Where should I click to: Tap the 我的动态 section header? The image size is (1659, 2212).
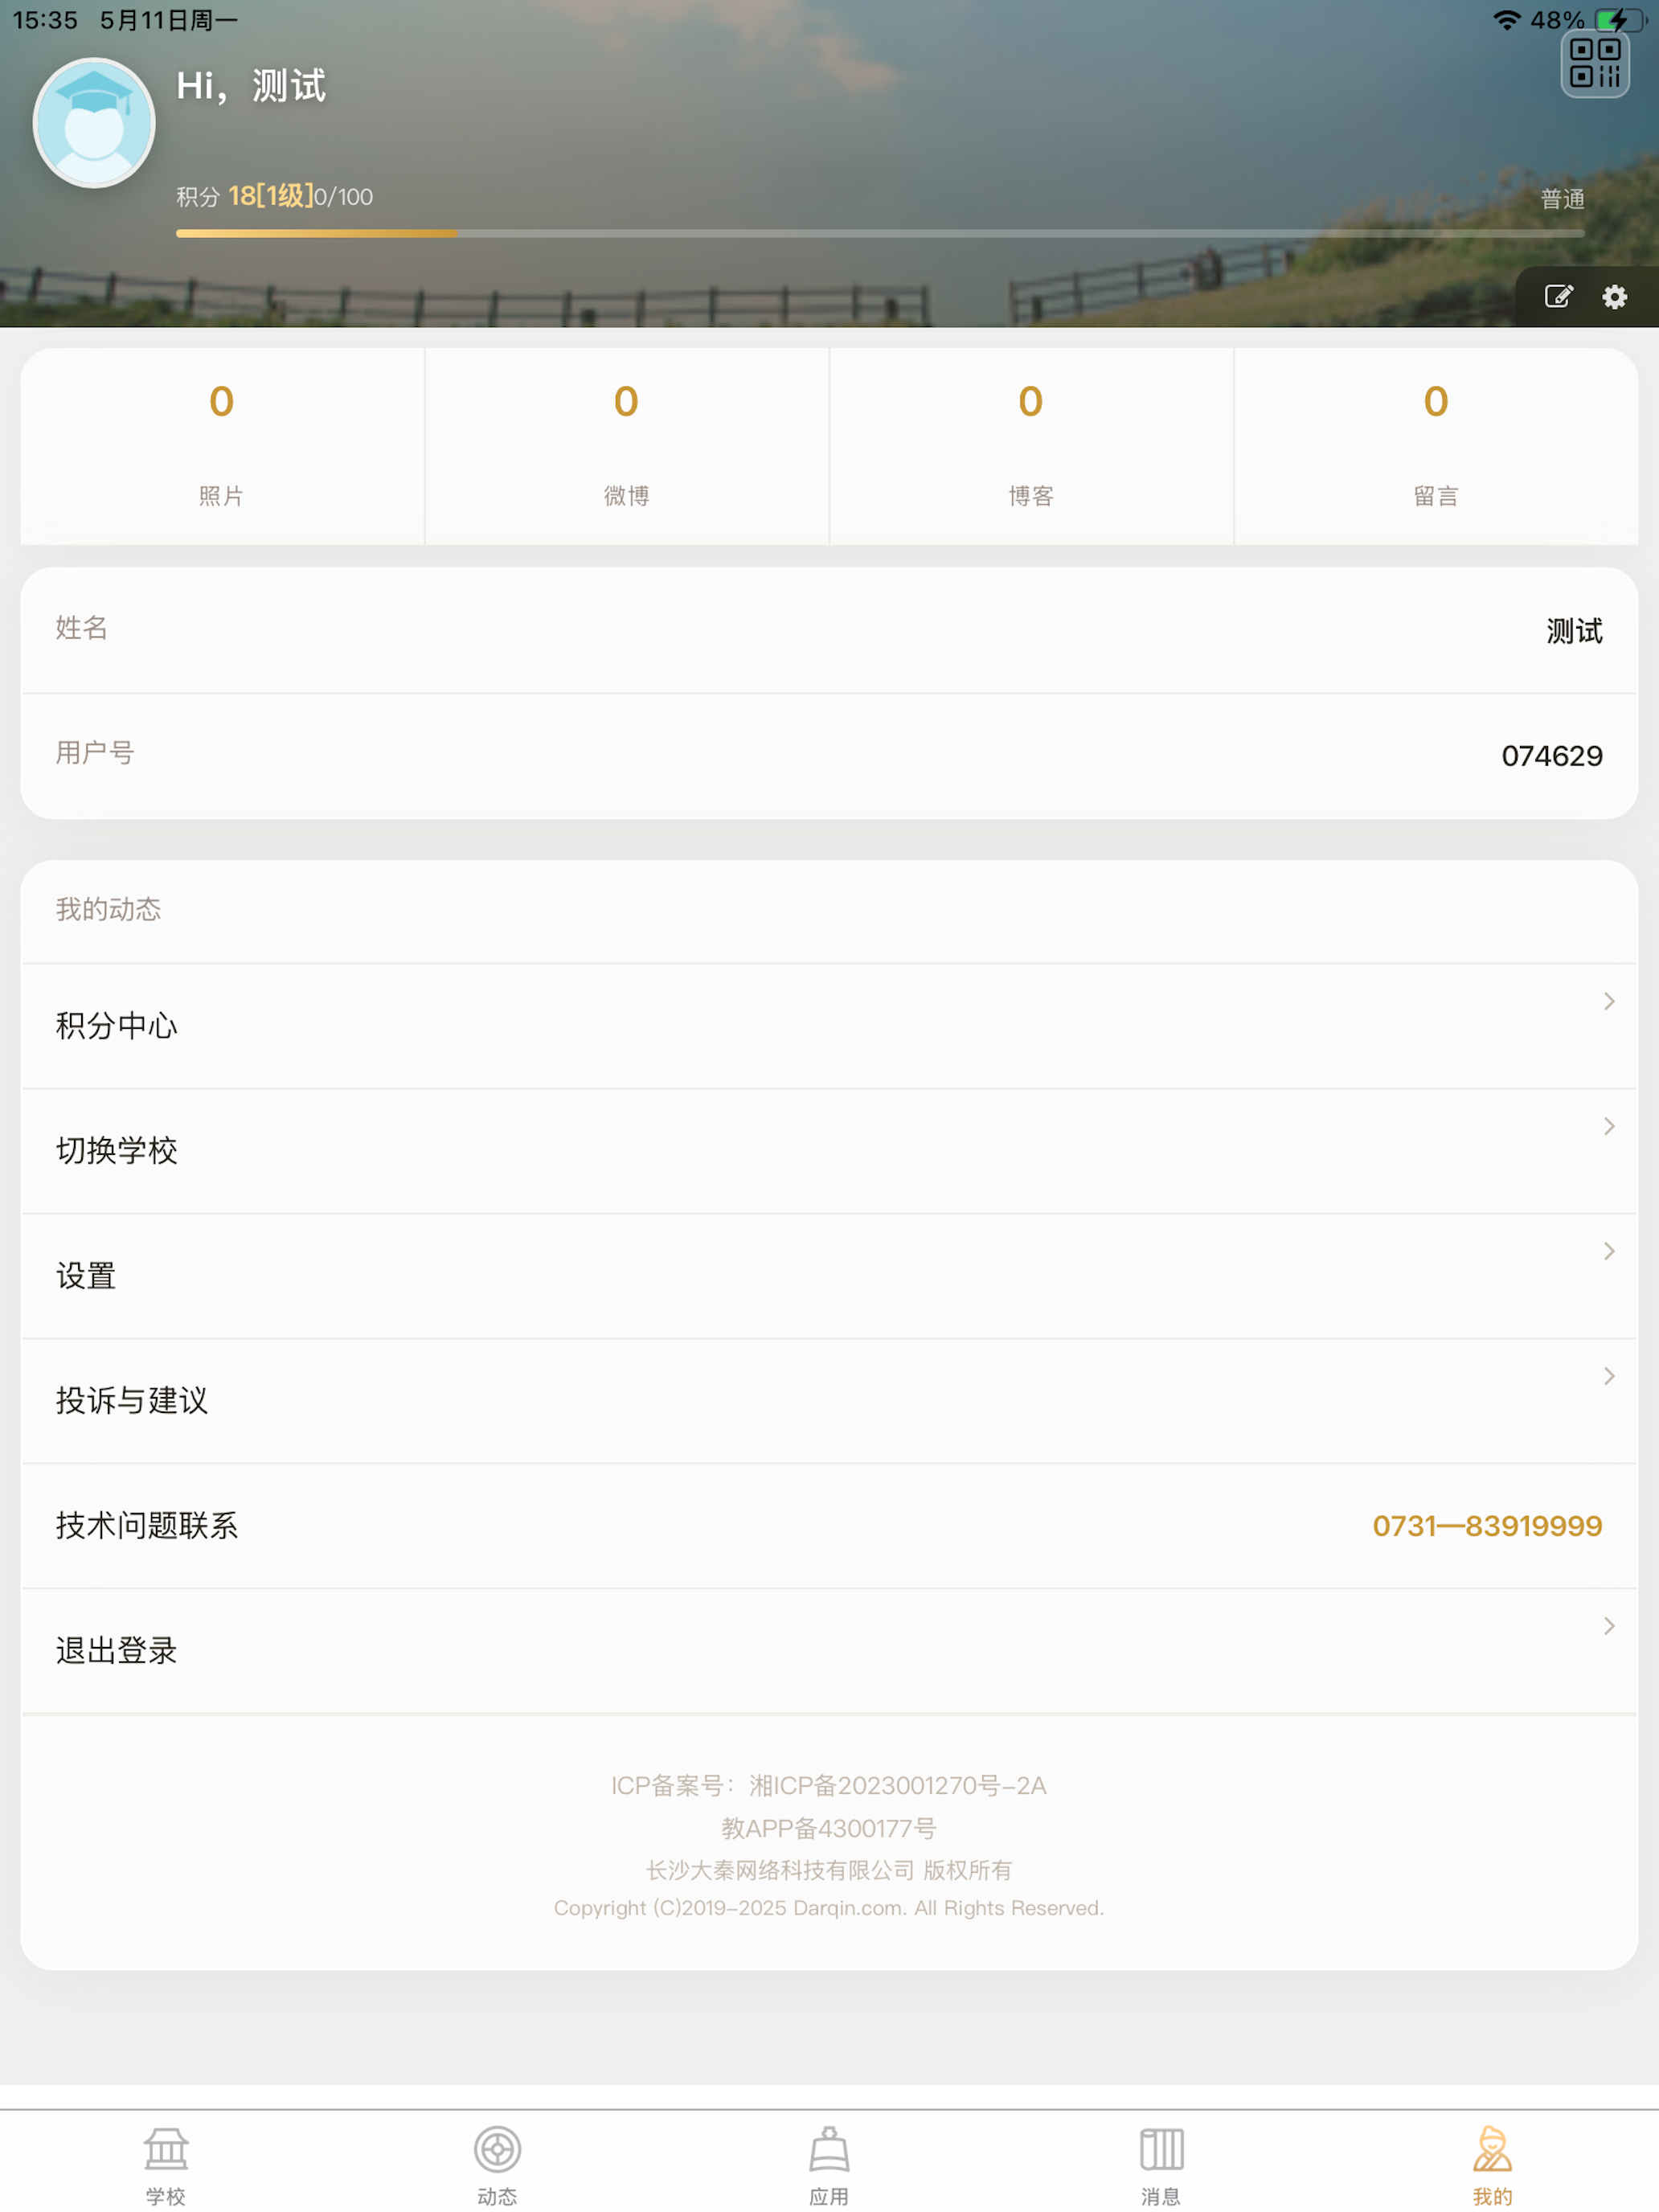click(x=108, y=909)
